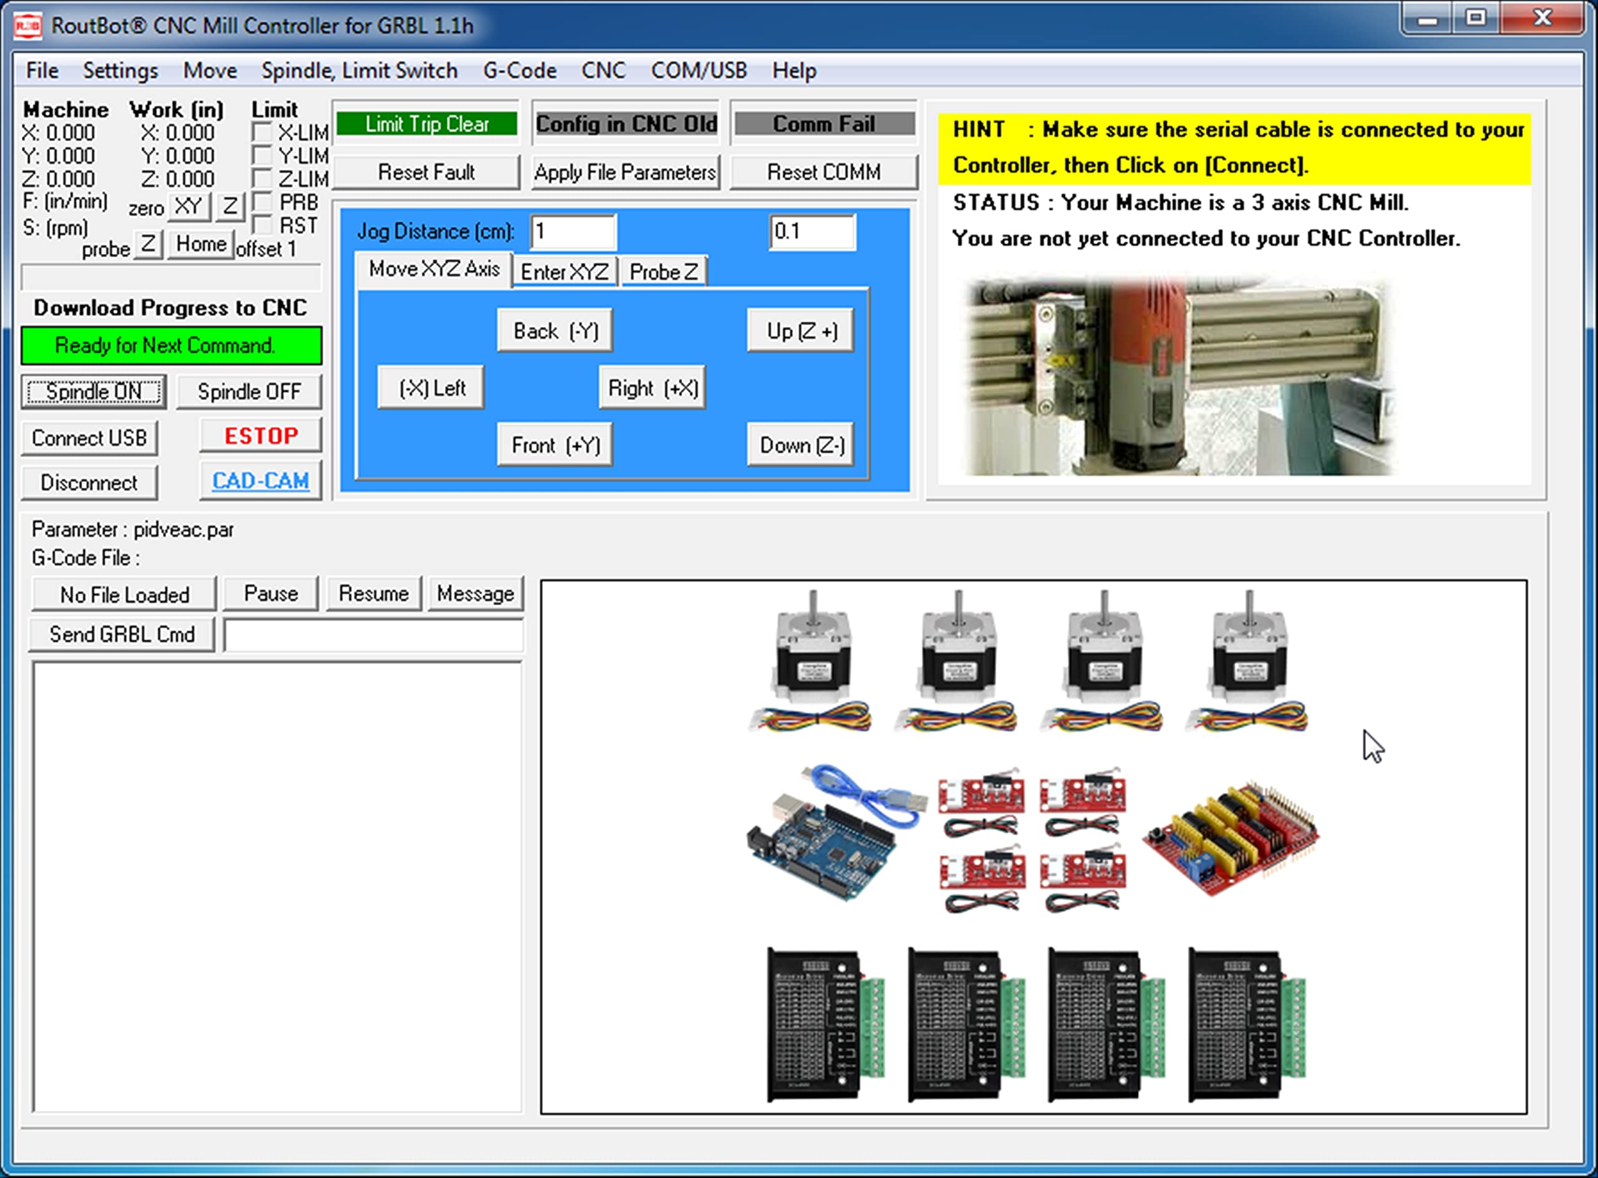Click the Connect USB button
The image size is (1598, 1178).
pyautogui.click(x=89, y=438)
